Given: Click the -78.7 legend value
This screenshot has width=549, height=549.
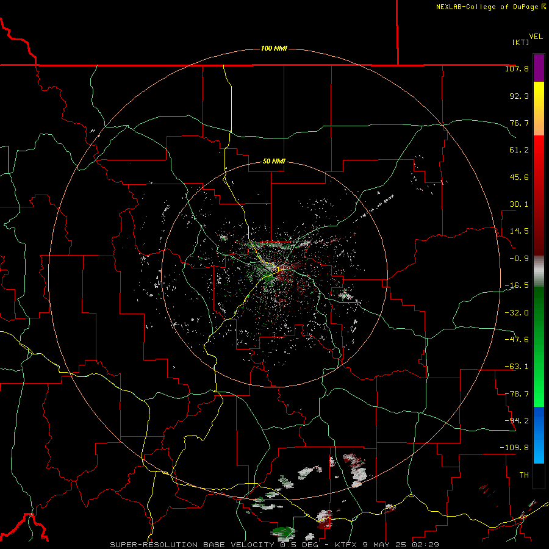Looking at the screenshot, I should pyautogui.click(x=517, y=394).
